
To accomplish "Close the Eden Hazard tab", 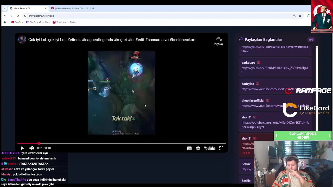I will point(87,8).
